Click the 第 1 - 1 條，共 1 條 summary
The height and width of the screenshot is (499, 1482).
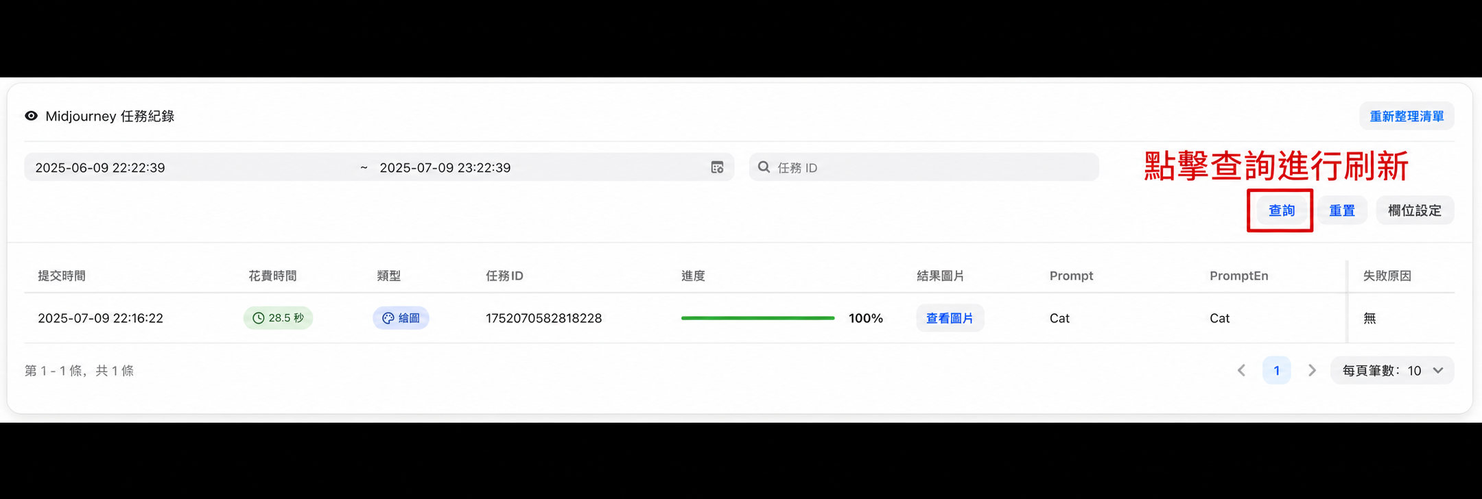coord(79,371)
